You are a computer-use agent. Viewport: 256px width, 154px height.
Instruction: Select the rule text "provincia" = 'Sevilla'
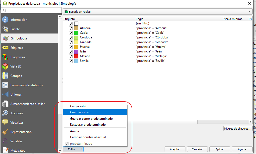150,61
